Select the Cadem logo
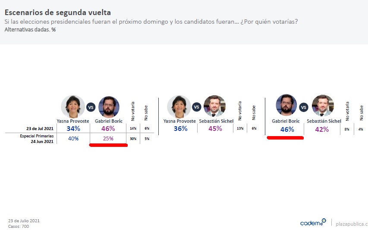The width and height of the screenshot is (368, 230). (313, 223)
